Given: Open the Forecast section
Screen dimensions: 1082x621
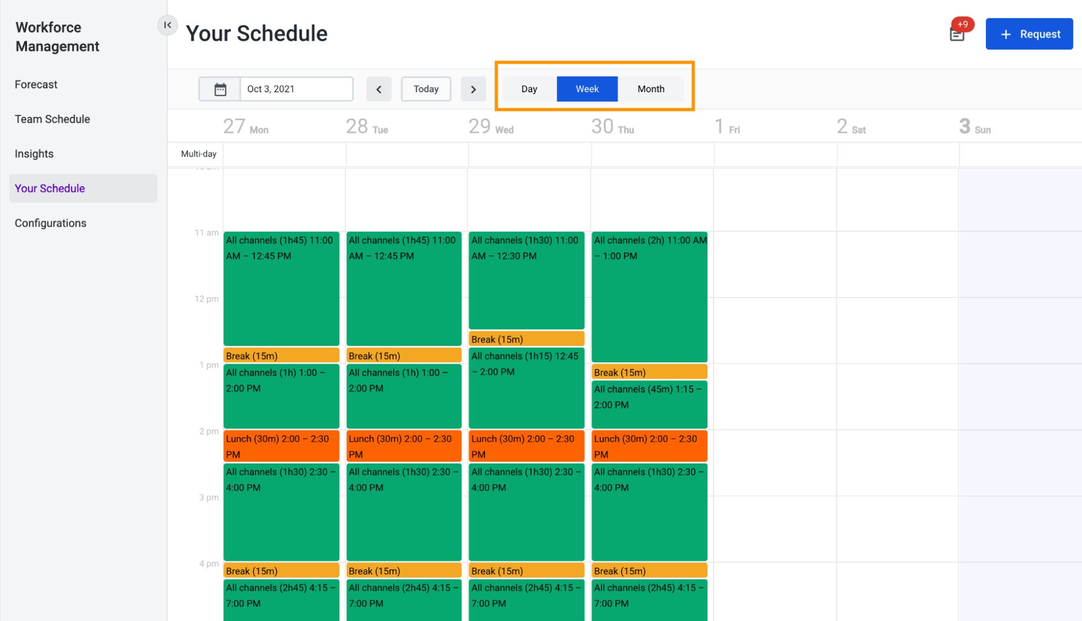Looking at the screenshot, I should pos(35,84).
